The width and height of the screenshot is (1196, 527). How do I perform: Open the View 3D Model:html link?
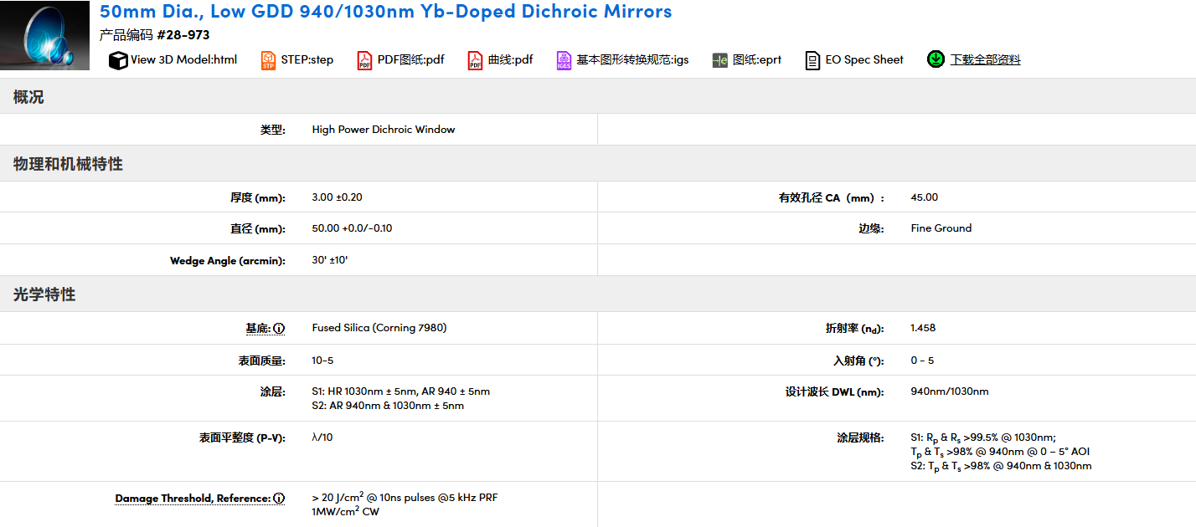pos(183,59)
